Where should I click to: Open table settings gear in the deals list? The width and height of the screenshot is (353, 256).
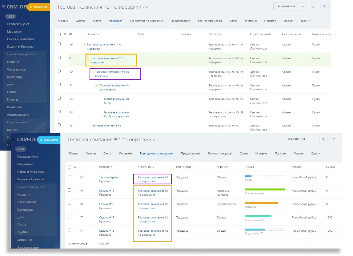75,167
